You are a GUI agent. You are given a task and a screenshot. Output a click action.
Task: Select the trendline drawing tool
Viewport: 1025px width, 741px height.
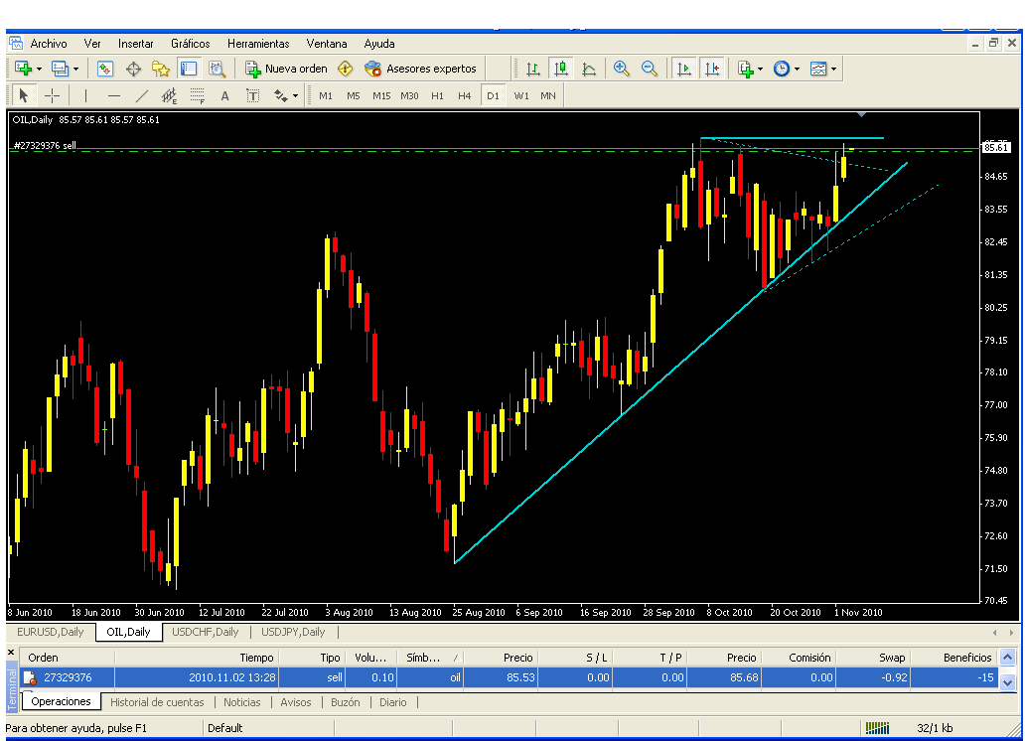click(x=141, y=96)
